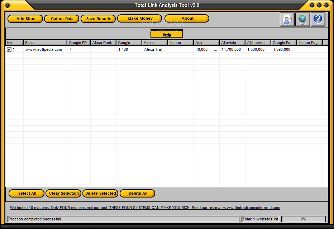Click the ellipsis in the Ask cell
This screenshot has height=229, width=334.
pyautogui.click(x=216, y=50)
